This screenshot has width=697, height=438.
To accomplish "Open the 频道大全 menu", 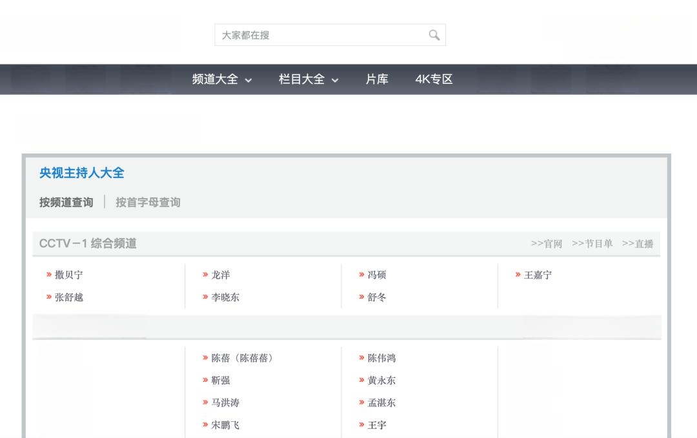I will 215,79.
